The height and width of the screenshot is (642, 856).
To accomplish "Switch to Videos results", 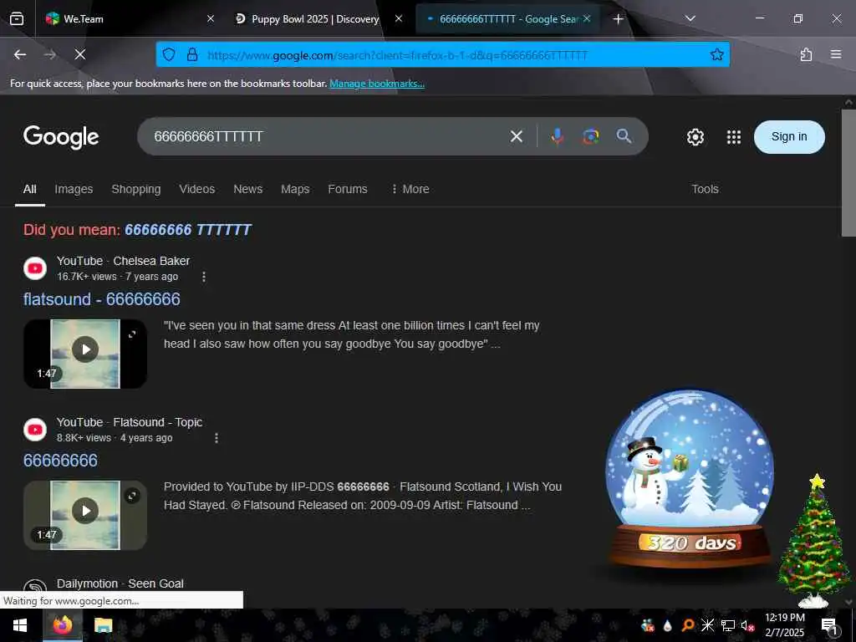I will (197, 189).
